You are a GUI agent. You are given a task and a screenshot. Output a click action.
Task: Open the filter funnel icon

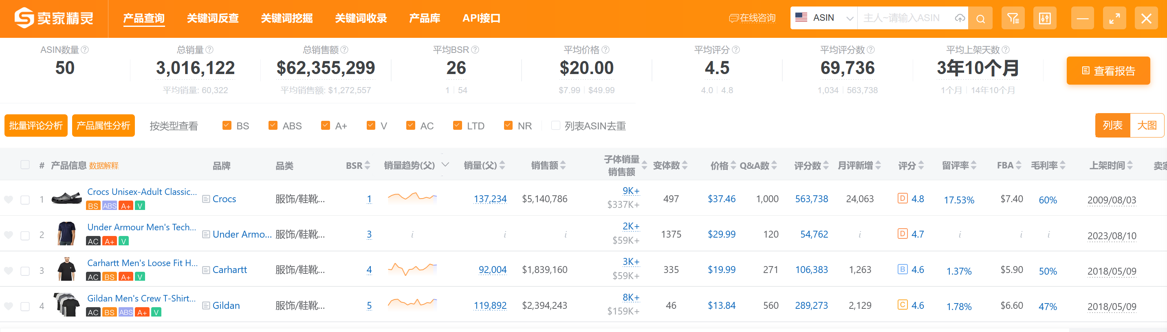point(1013,19)
